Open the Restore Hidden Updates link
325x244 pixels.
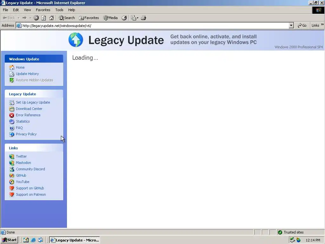[34, 80]
